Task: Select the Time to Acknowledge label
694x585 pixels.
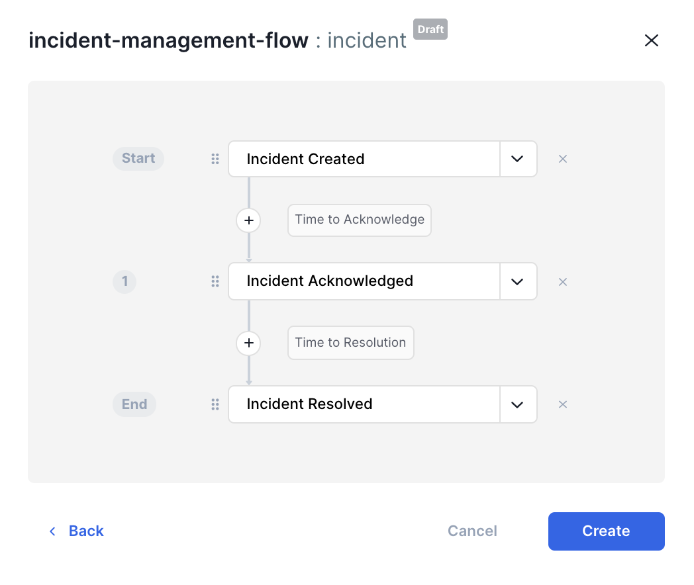Action: [360, 220]
